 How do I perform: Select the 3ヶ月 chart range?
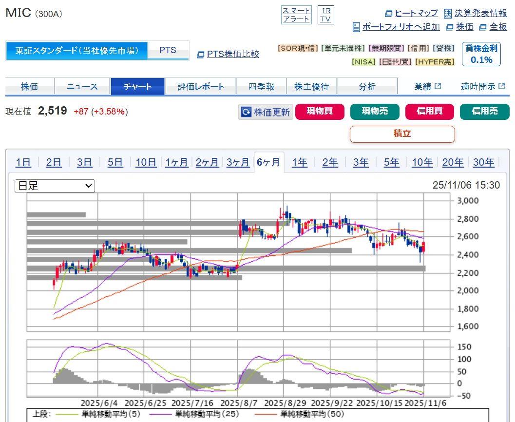click(x=238, y=162)
